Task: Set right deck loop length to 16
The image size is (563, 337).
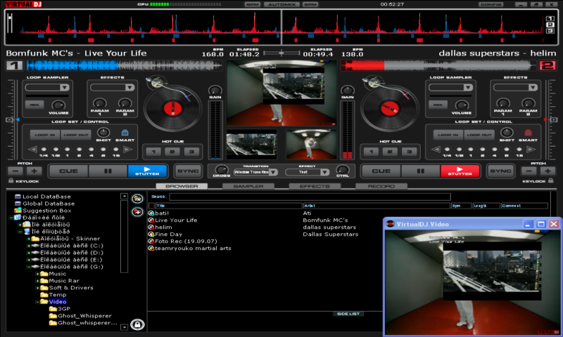Action: point(519,150)
